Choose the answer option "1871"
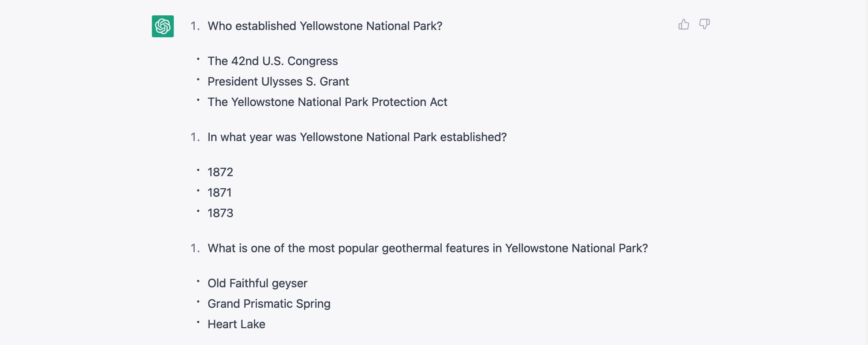Viewport: 868px width, 345px height. [x=220, y=193]
